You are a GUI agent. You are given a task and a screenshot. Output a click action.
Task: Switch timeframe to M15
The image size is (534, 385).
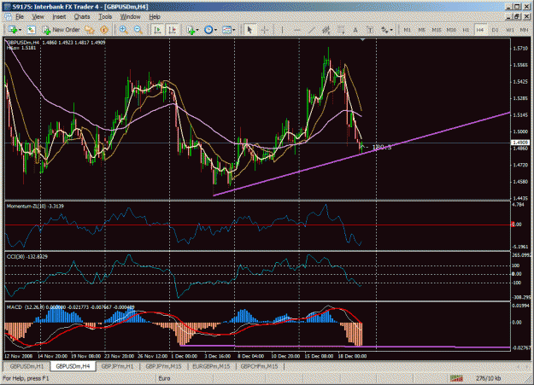point(437,30)
